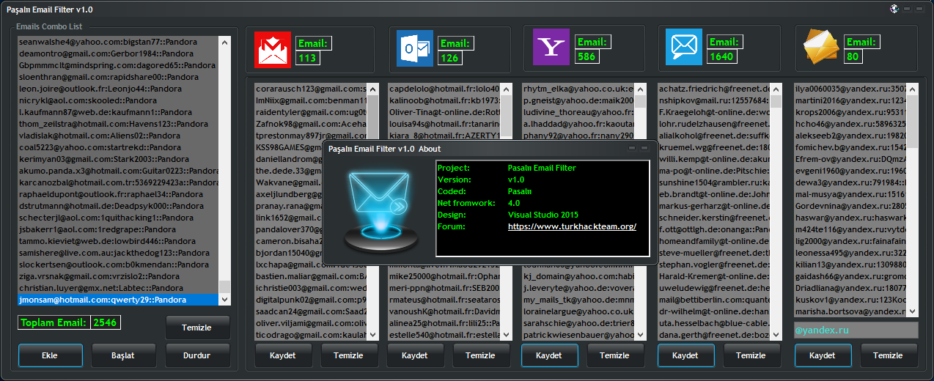The height and width of the screenshot is (381, 934).
Task: Save Yandex results with its Kaydet button
Action: click(x=823, y=355)
